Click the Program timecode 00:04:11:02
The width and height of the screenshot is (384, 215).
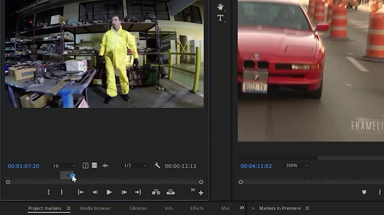tap(256, 166)
